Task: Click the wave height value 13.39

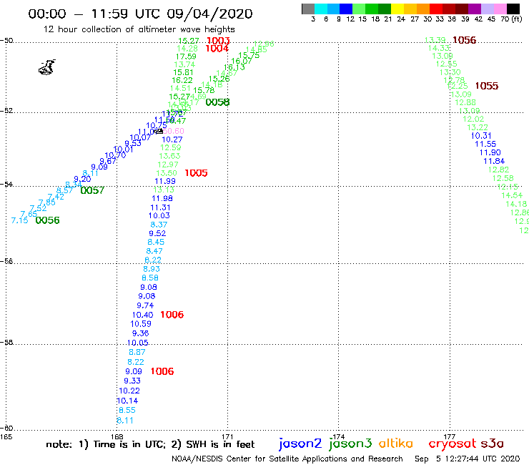Action: coord(435,40)
